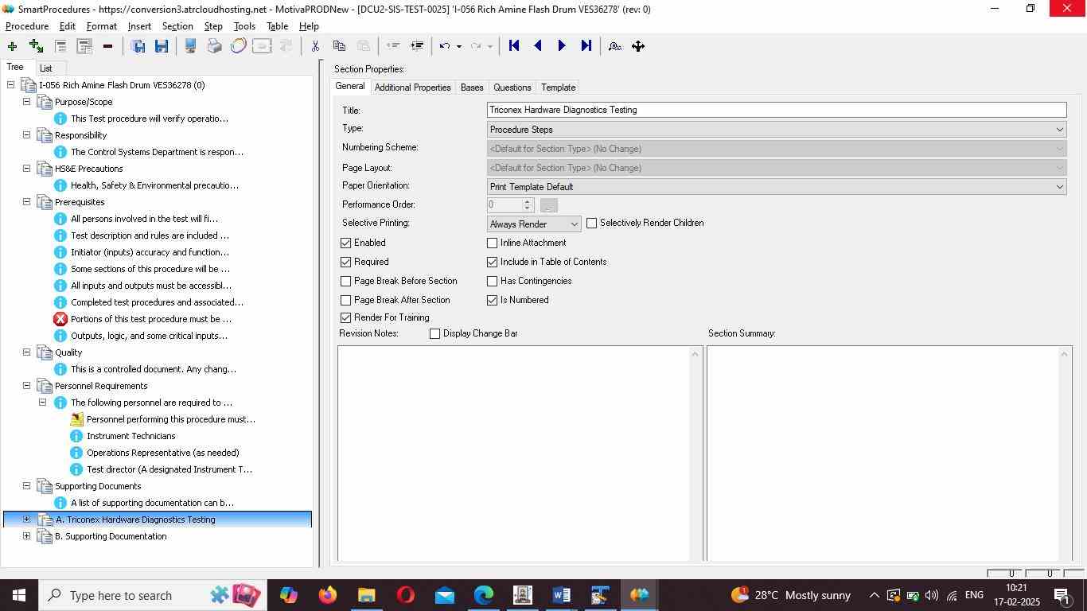Open File Explorer from the taskbar
1087x611 pixels.
pyautogui.click(x=366, y=595)
